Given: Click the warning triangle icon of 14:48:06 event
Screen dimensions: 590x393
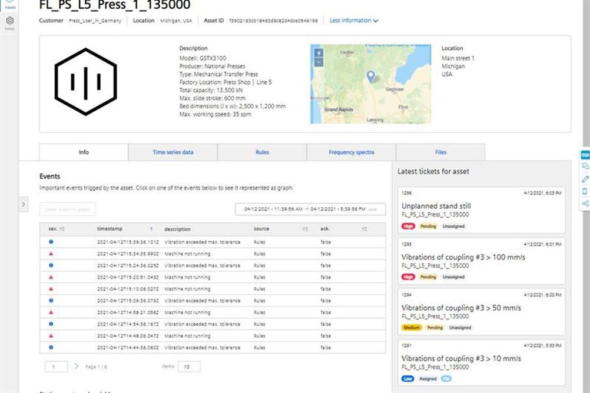Looking at the screenshot, I should coord(51,335).
